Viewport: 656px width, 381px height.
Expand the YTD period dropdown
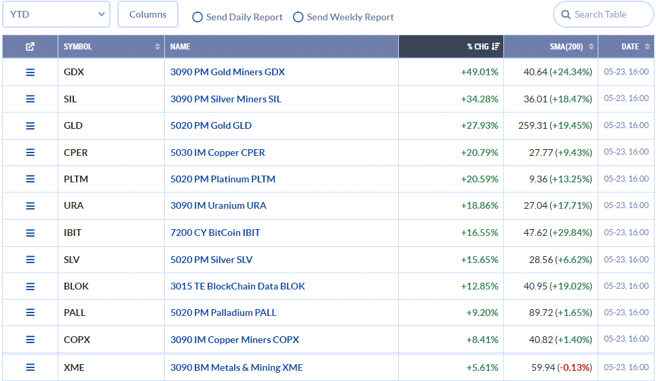point(56,14)
